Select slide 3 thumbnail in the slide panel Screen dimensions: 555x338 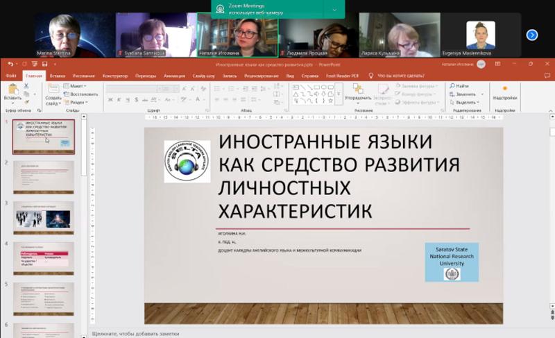43,218
